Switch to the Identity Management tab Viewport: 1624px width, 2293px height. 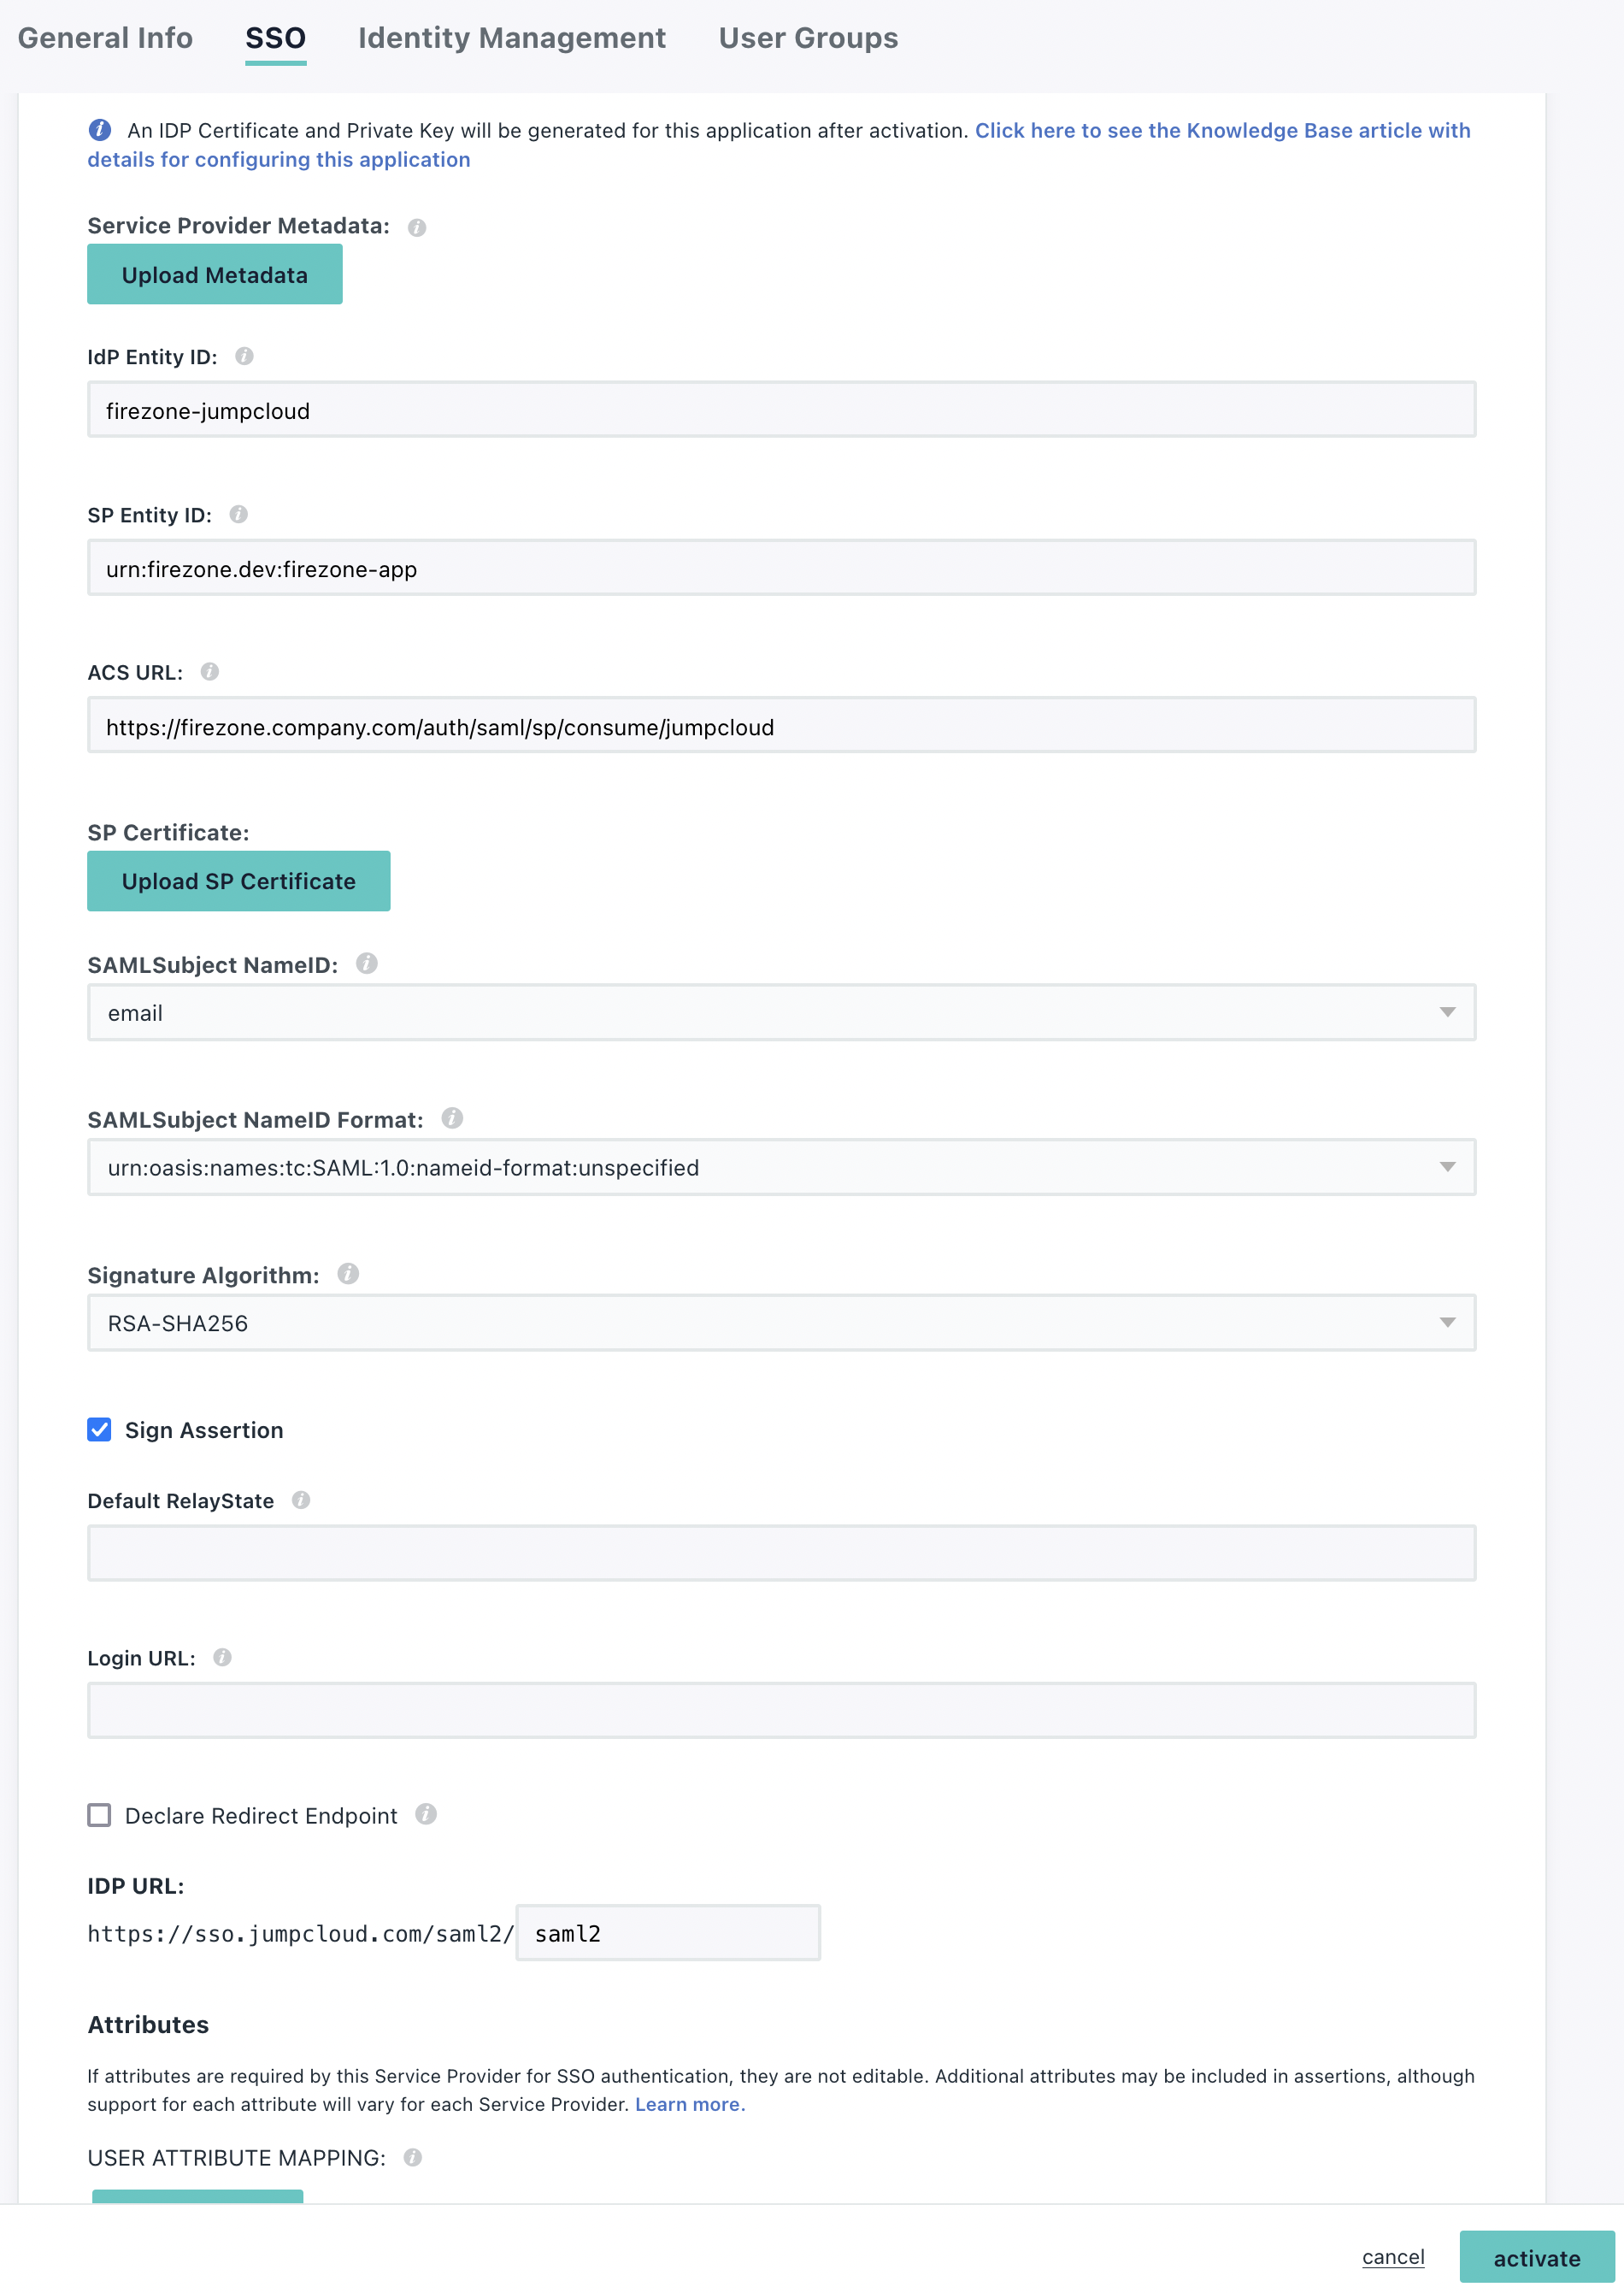[x=511, y=38]
